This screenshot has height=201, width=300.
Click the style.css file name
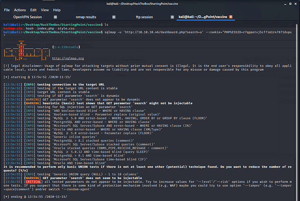coord(66,28)
